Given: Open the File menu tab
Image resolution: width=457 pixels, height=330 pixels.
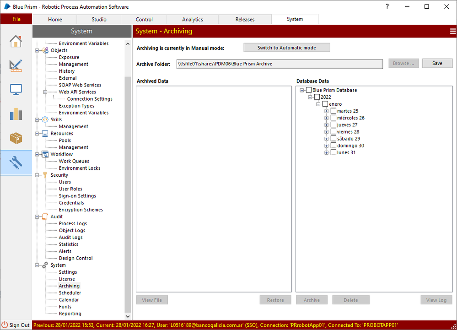Looking at the screenshot, I should (x=16, y=19).
